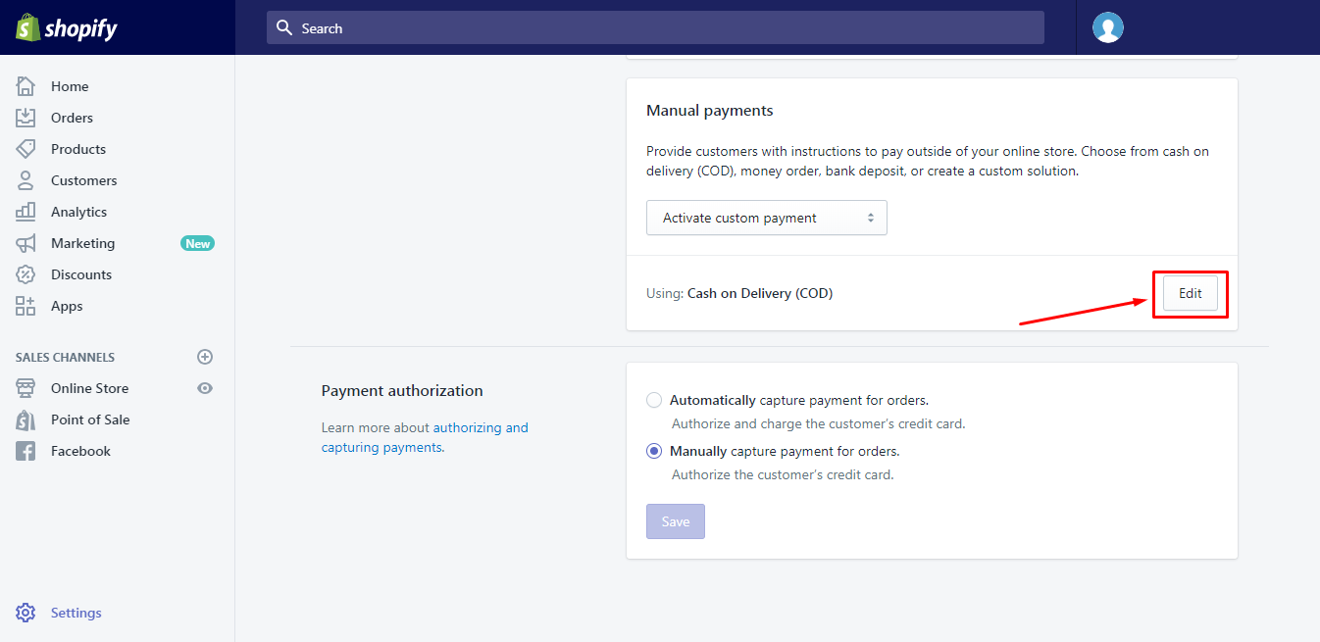Select the Home icon in sidebar
This screenshot has height=642, width=1320.
click(x=27, y=85)
